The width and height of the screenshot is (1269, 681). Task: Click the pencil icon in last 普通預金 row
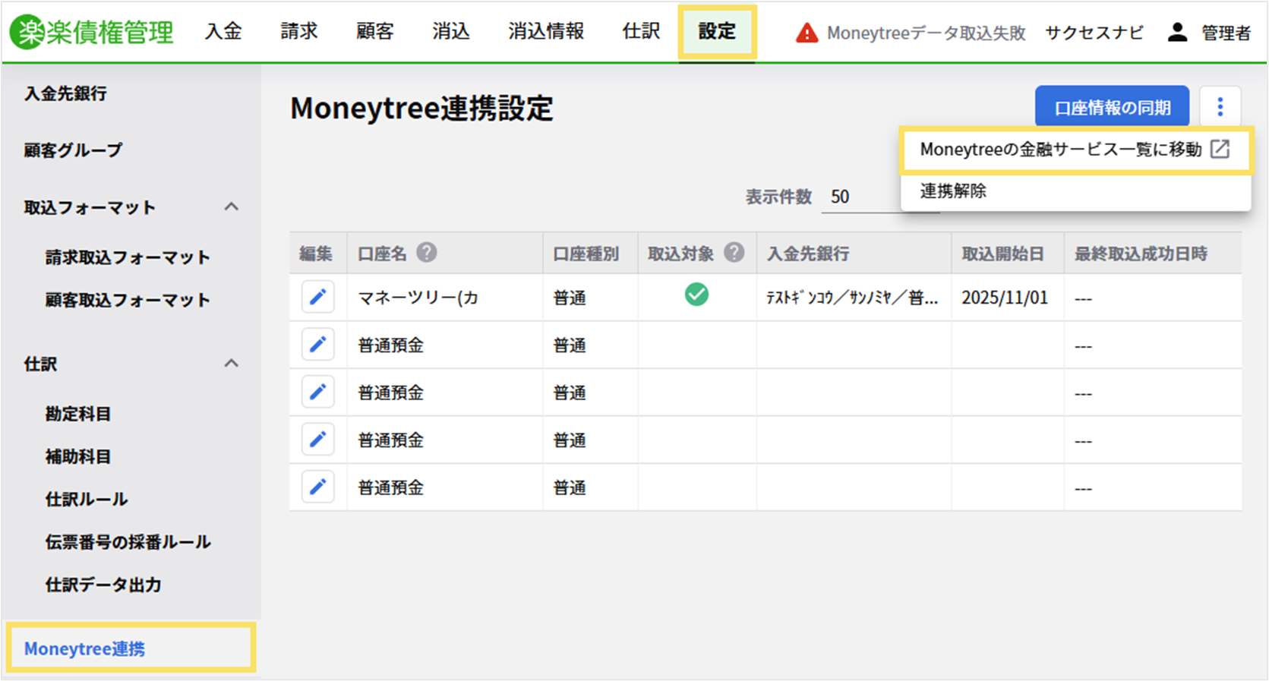pyautogui.click(x=317, y=487)
